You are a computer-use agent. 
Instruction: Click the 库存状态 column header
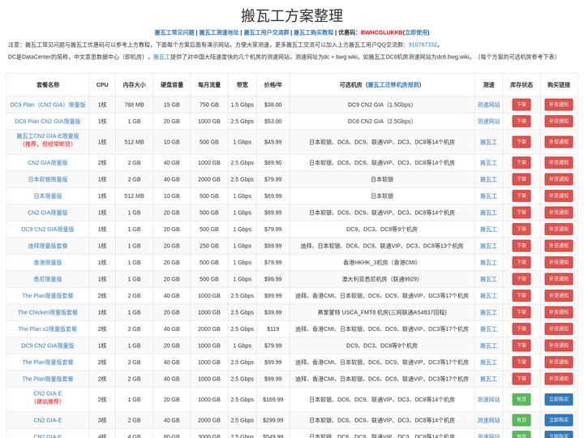[522, 85]
